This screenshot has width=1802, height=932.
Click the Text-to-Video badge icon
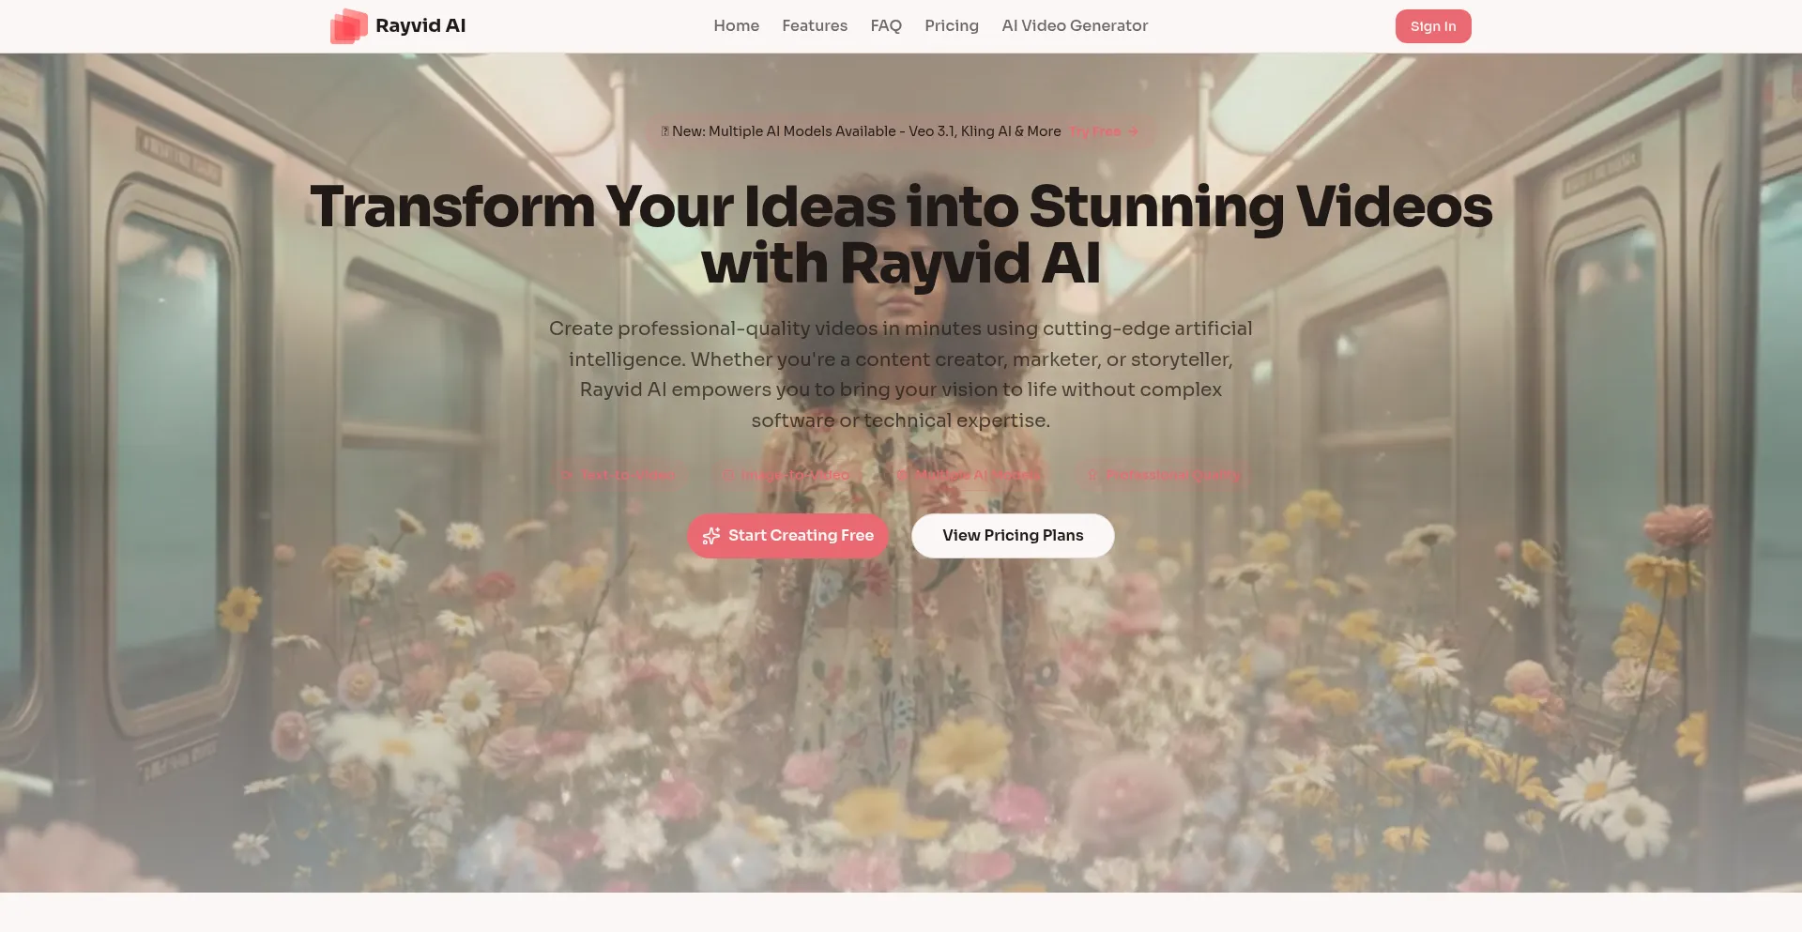pyautogui.click(x=567, y=475)
